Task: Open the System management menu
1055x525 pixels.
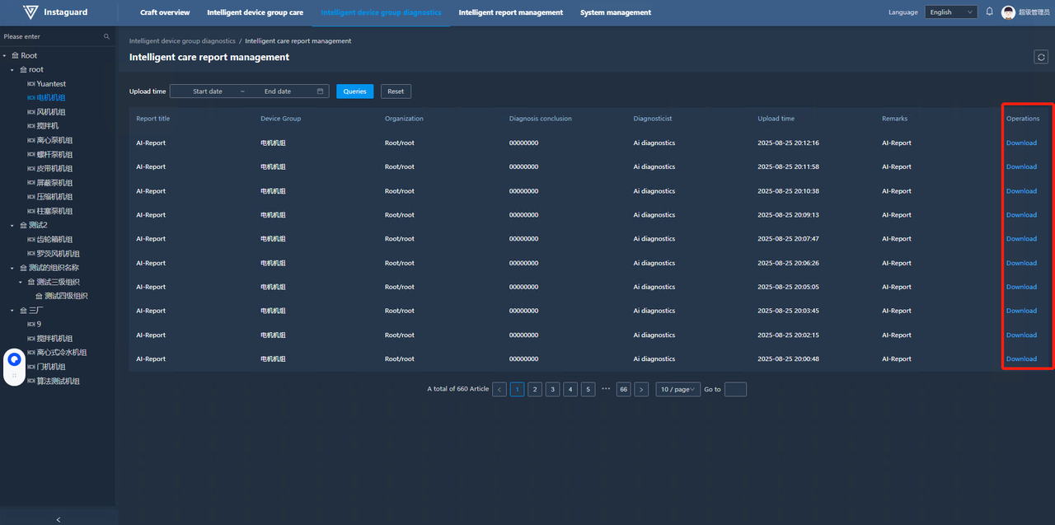Action: pyautogui.click(x=615, y=12)
